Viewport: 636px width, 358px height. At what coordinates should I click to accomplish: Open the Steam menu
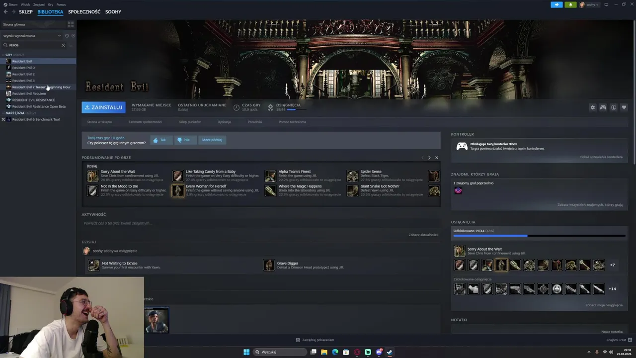point(11,4)
